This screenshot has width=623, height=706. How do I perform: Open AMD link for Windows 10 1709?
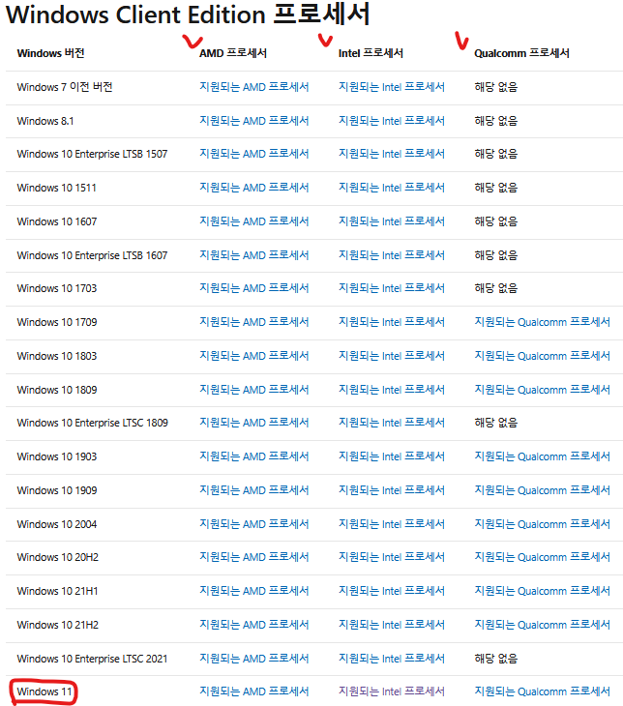click(x=254, y=322)
